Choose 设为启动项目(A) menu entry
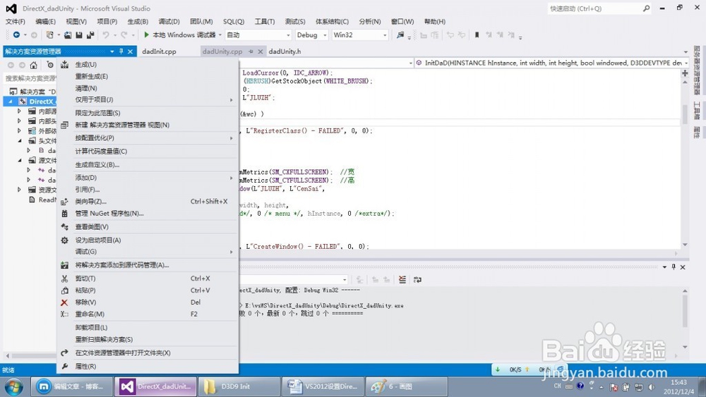The height and width of the screenshot is (397, 706). [148, 240]
